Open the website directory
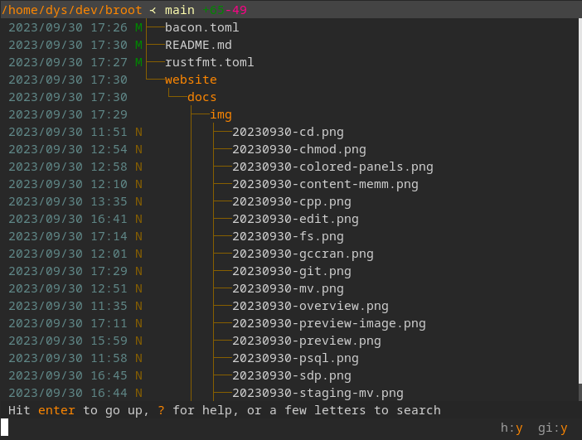 coord(191,80)
